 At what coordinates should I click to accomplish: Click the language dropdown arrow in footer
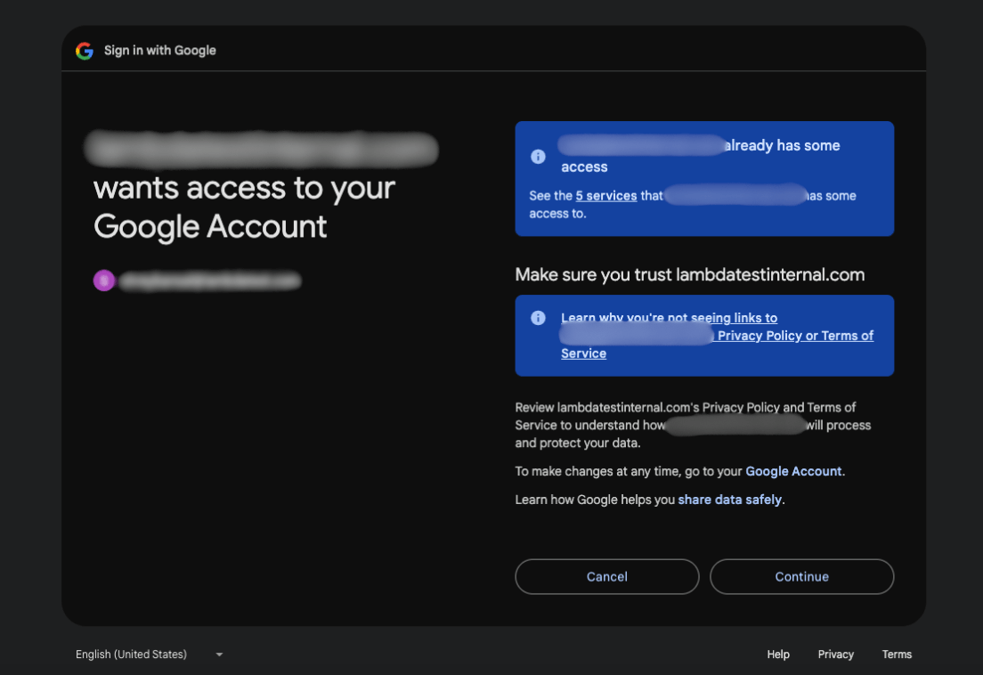(x=219, y=655)
